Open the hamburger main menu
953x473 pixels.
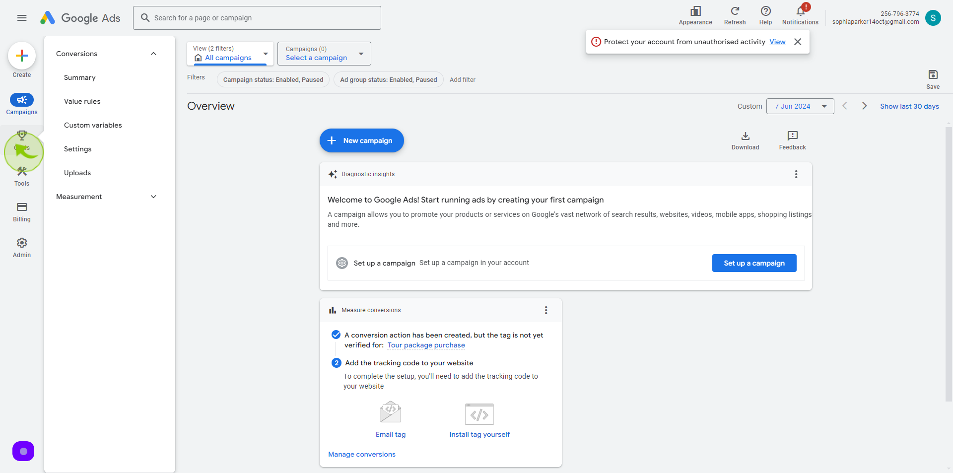22,18
